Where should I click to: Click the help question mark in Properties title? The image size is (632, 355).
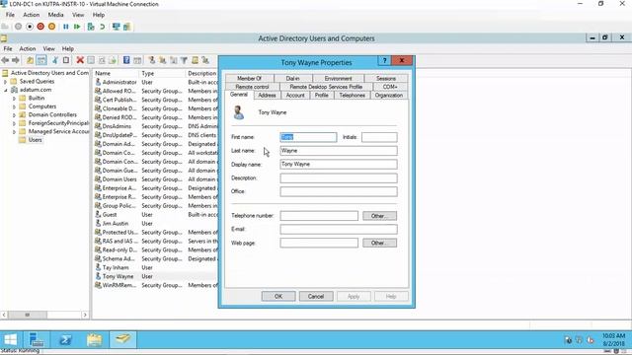tap(384, 60)
